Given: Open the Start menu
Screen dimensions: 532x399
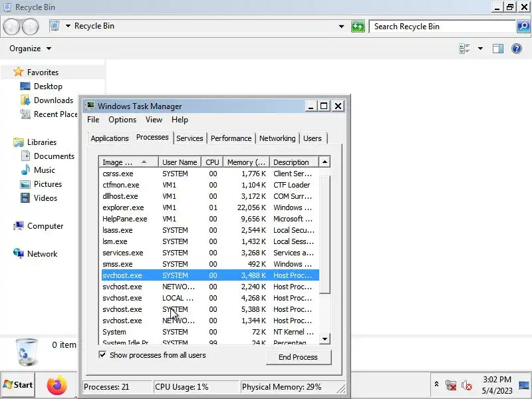Looking at the screenshot, I should point(18,385).
